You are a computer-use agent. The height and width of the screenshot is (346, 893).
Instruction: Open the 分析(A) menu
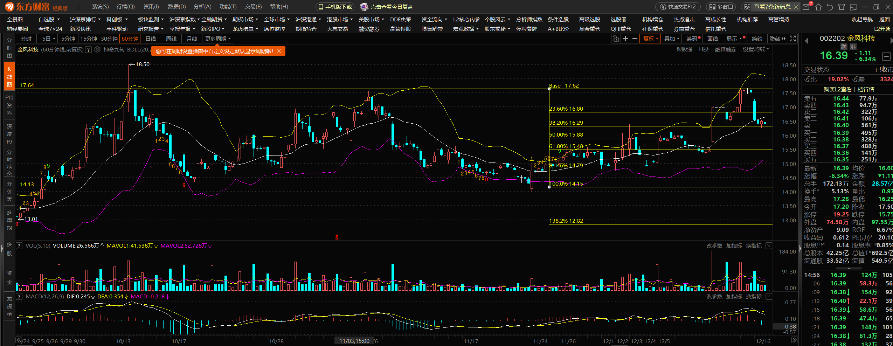coord(202,7)
